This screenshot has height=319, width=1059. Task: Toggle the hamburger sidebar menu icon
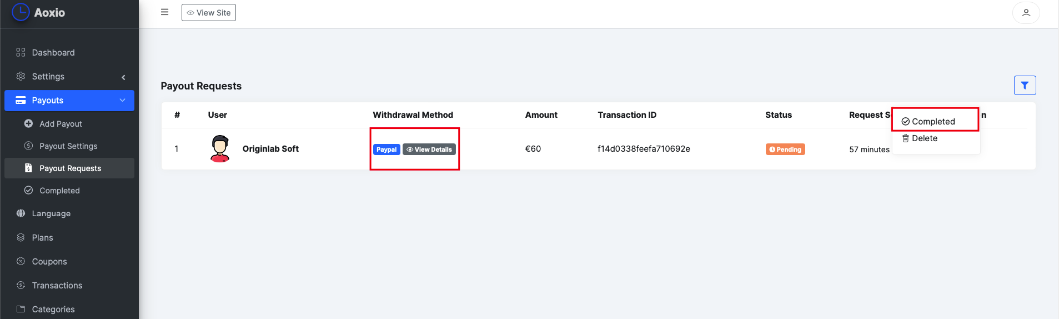click(x=164, y=12)
